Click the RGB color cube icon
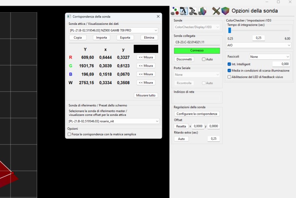Screen dimensions: 296x198 pos(225,11)
